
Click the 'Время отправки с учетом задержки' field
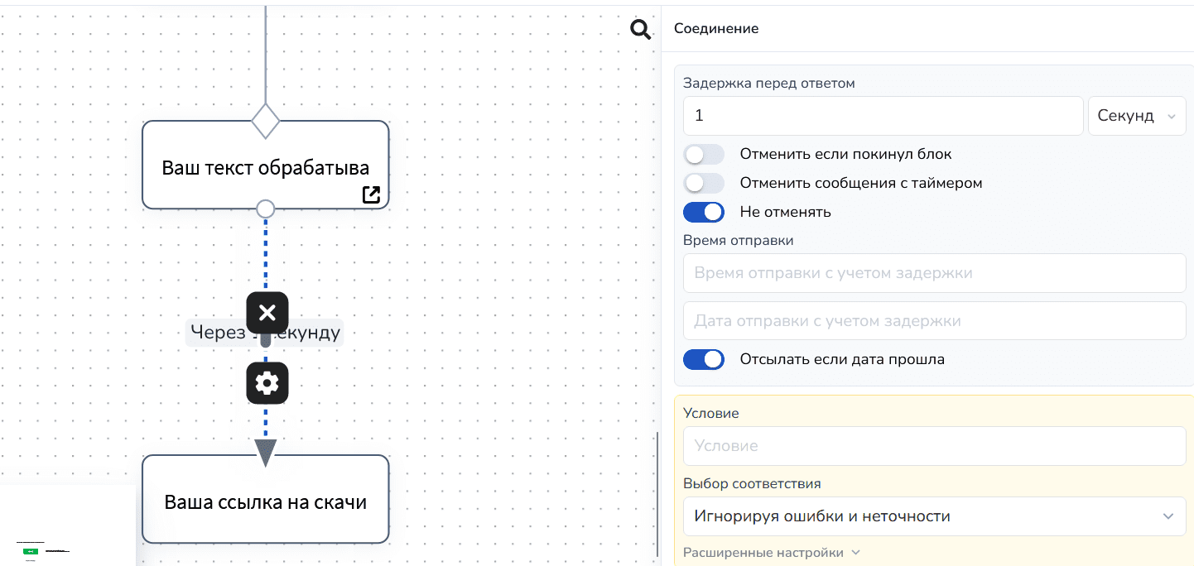(934, 273)
